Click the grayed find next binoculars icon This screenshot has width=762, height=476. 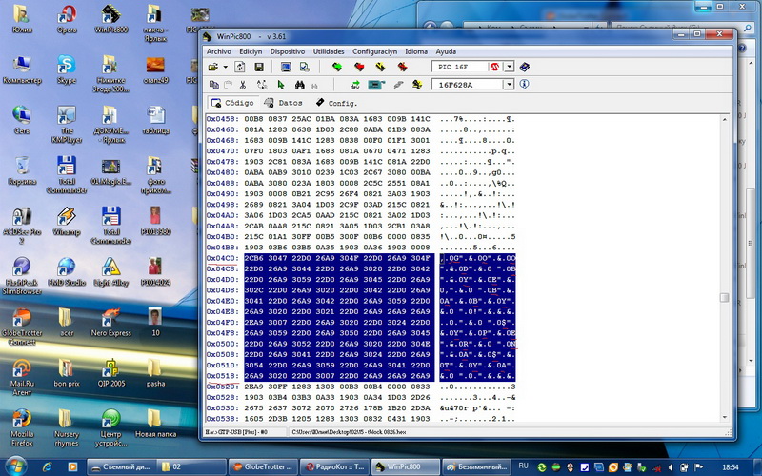[314, 86]
